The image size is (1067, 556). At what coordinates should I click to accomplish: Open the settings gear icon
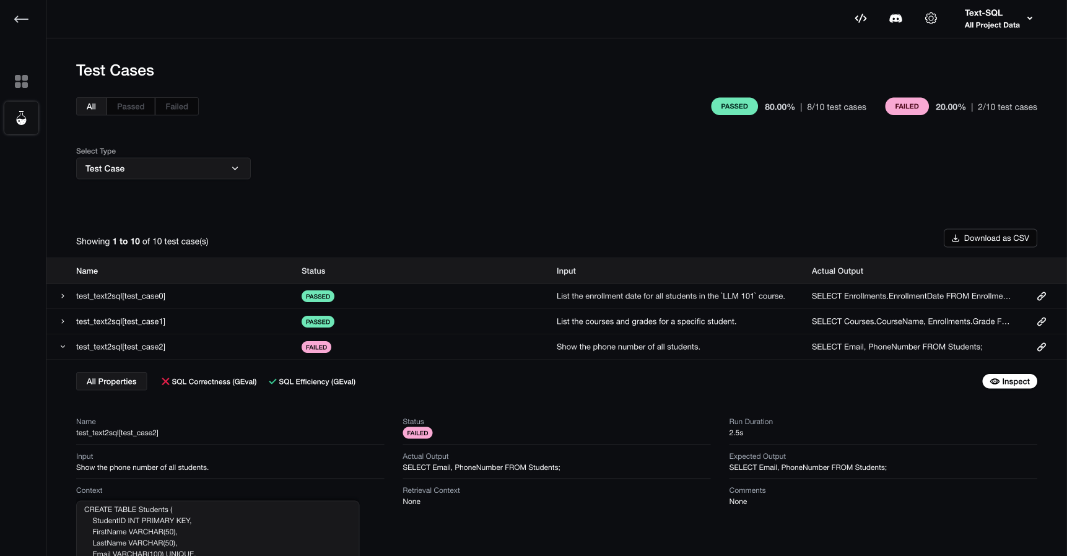click(x=931, y=19)
